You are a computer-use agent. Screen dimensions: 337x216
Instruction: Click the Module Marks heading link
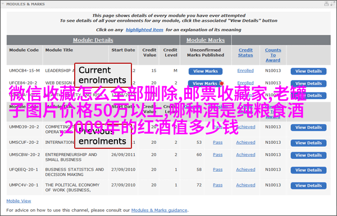(x=206, y=40)
